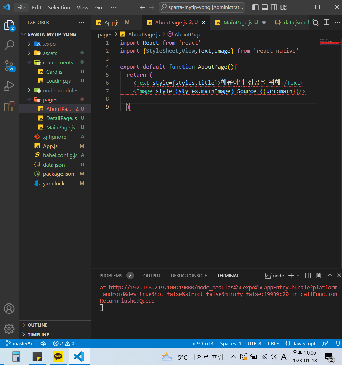Image resolution: width=342 pixels, height=365 pixels.
Task: Open Card.js in explorer
Action: [x=55, y=72]
